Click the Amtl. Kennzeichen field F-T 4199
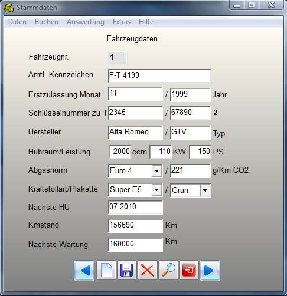This screenshot has height=296, width=287. tap(159, 75)
